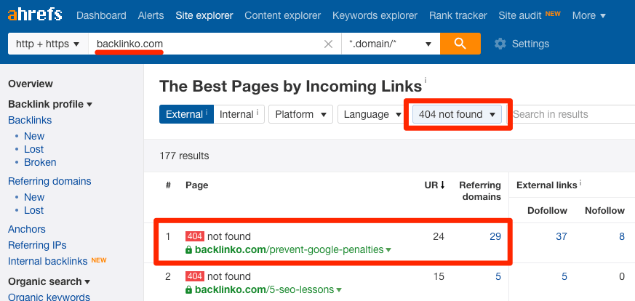
Task: Select the External links toggle
Action: point(186,114)
